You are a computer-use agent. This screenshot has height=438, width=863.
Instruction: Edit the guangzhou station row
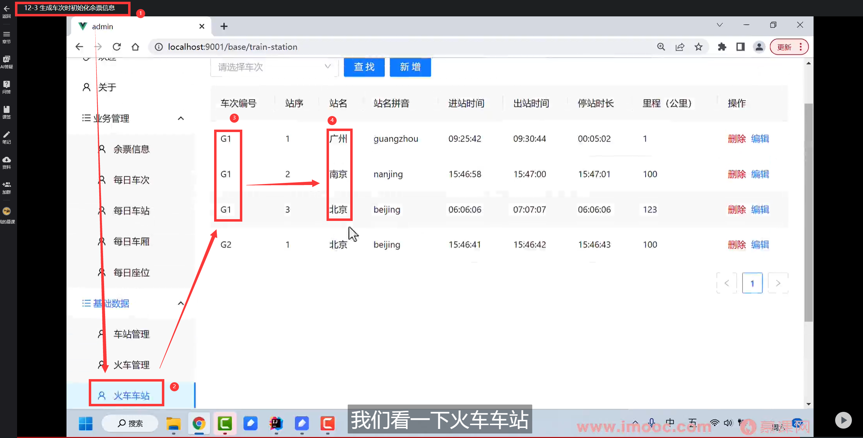click(760, 139)
